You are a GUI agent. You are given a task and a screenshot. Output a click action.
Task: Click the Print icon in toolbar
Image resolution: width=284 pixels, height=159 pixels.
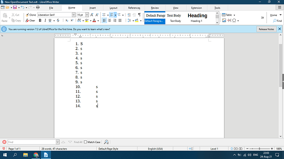click(x=38, y=7)
